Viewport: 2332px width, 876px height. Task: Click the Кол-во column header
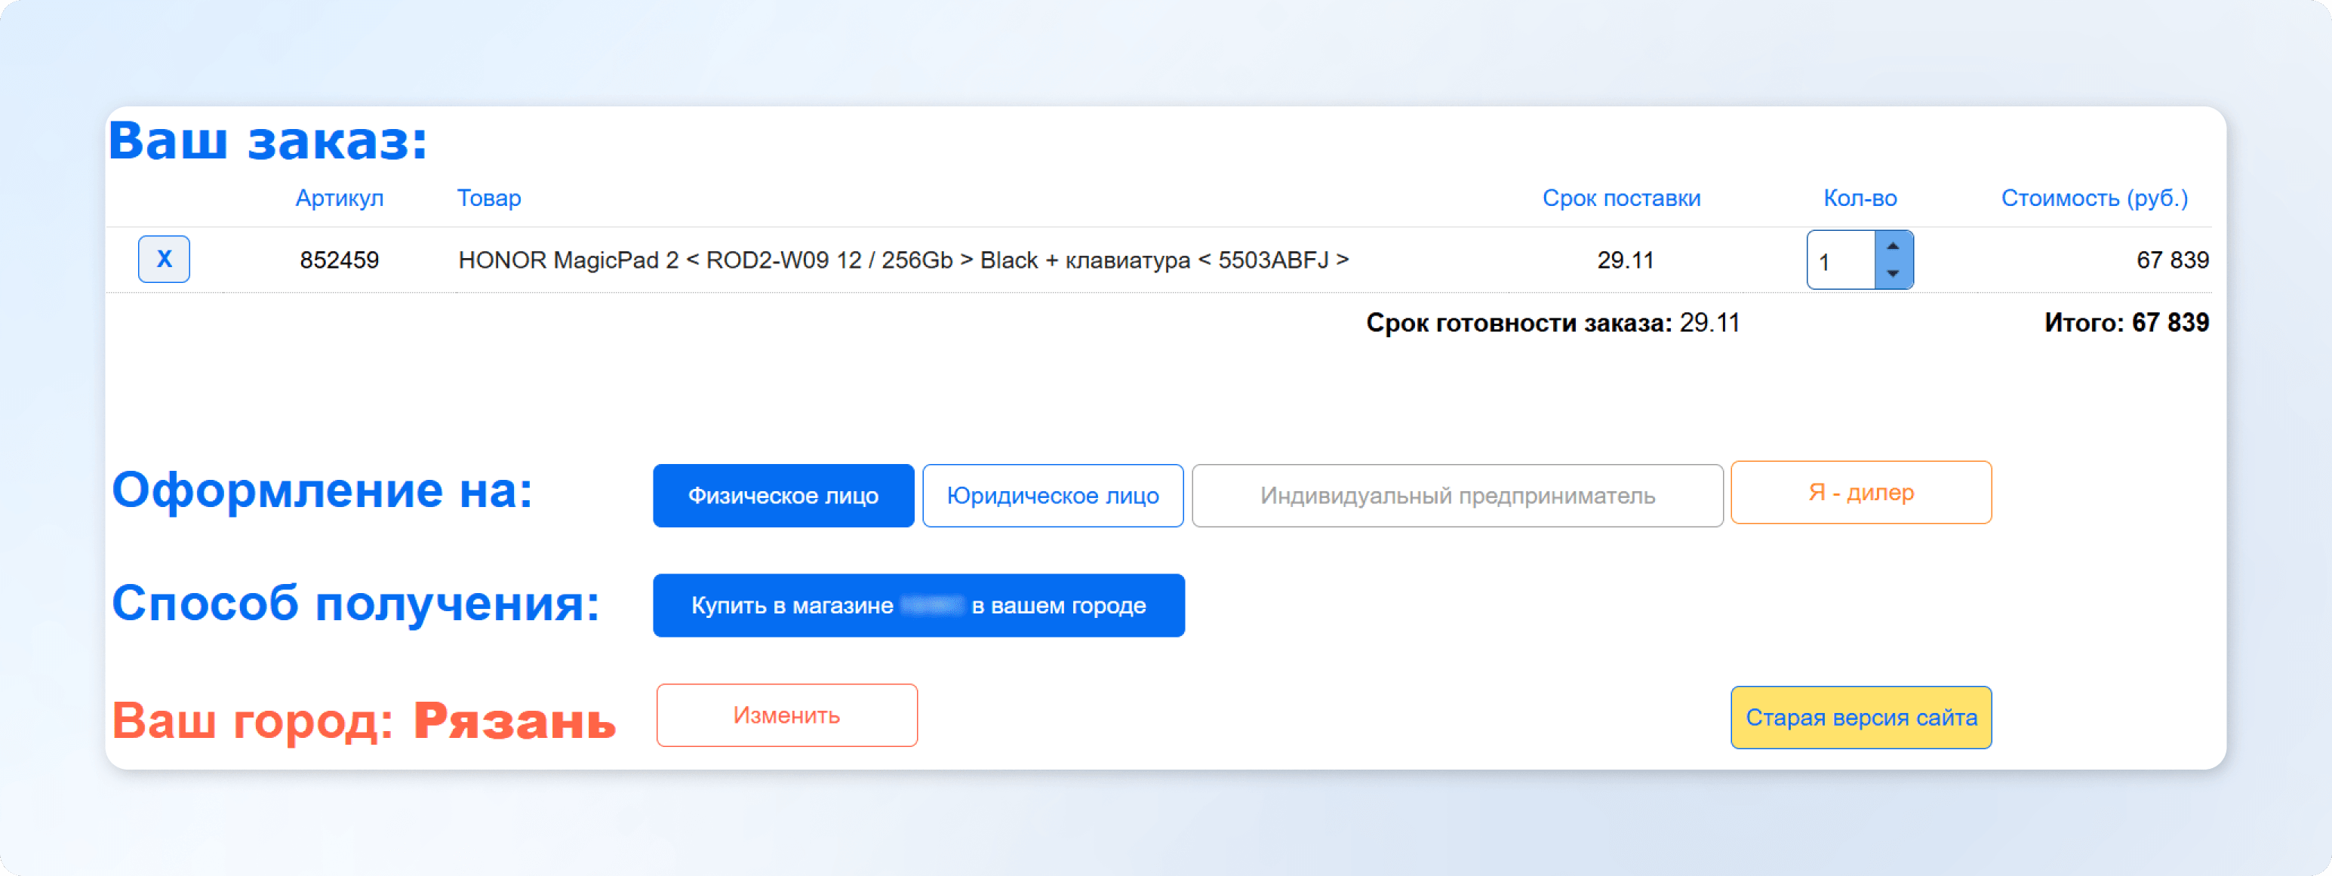click(x=1860, y=197)
